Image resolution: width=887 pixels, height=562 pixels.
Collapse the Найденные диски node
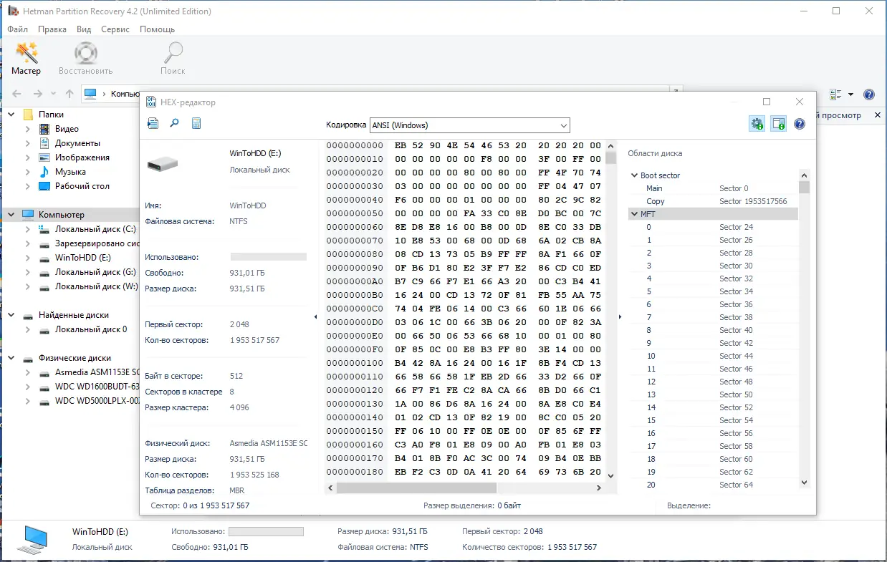(11, 315)
